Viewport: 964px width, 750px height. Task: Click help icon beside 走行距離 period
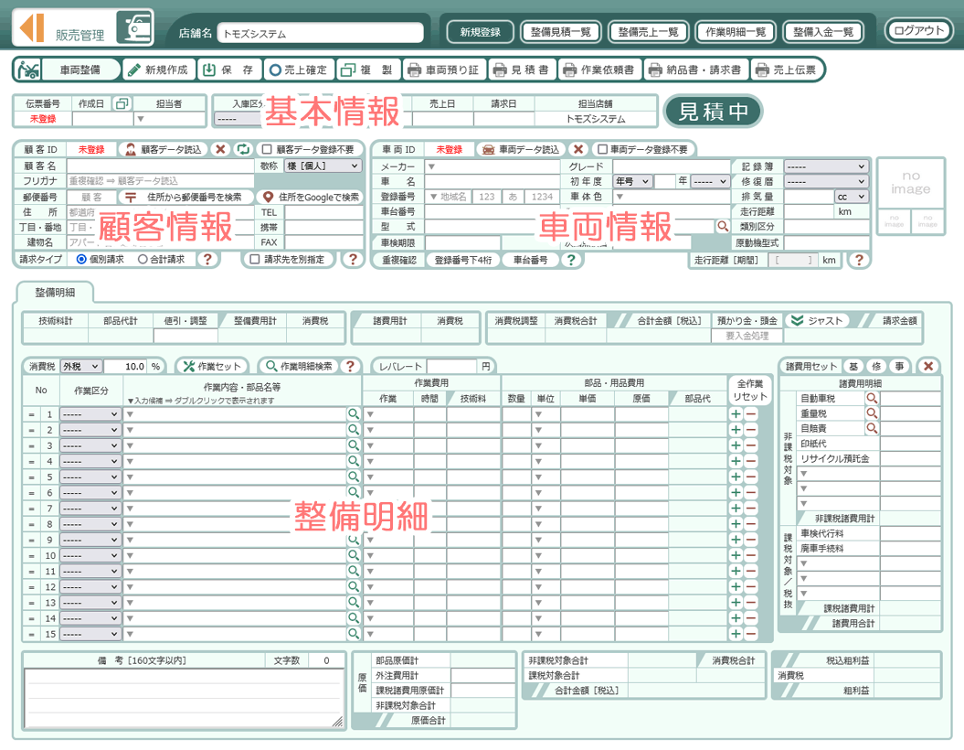(859, 260)
